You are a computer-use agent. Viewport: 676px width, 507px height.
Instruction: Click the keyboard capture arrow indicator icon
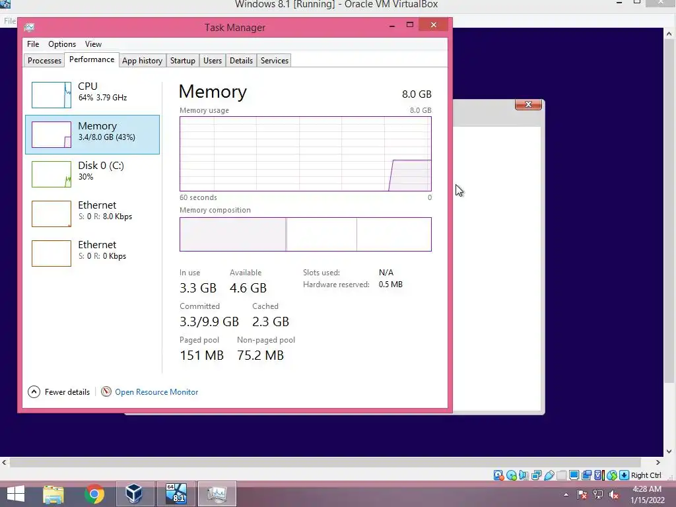625,475
